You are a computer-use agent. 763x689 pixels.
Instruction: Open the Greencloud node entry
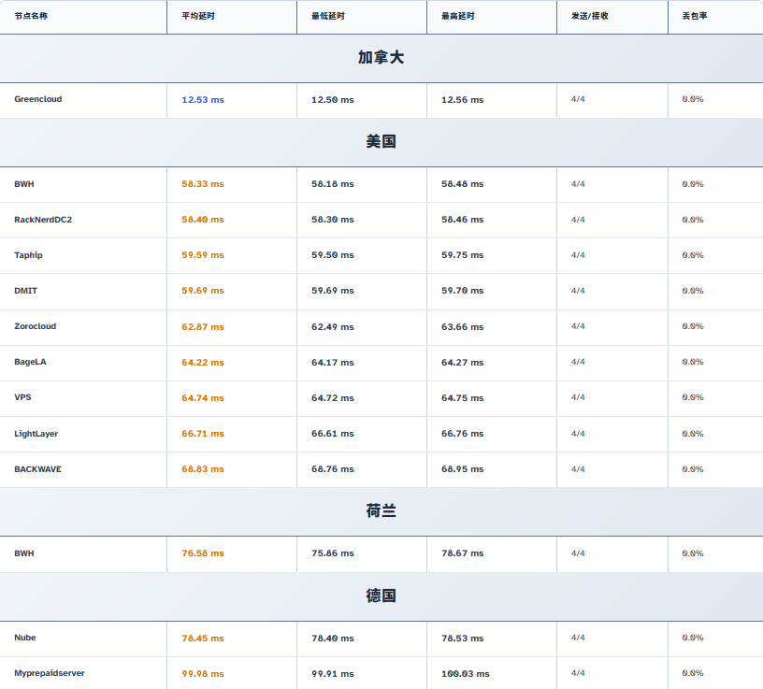[x=38, y=99]
